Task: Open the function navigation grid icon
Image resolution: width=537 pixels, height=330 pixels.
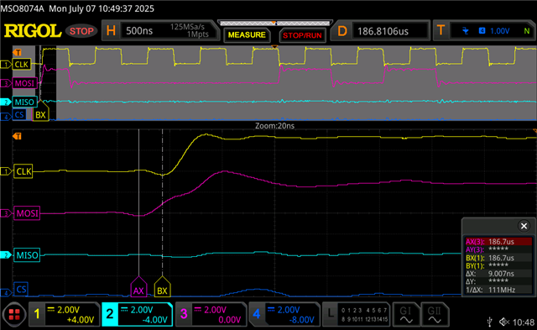Action: coord(14,314)
